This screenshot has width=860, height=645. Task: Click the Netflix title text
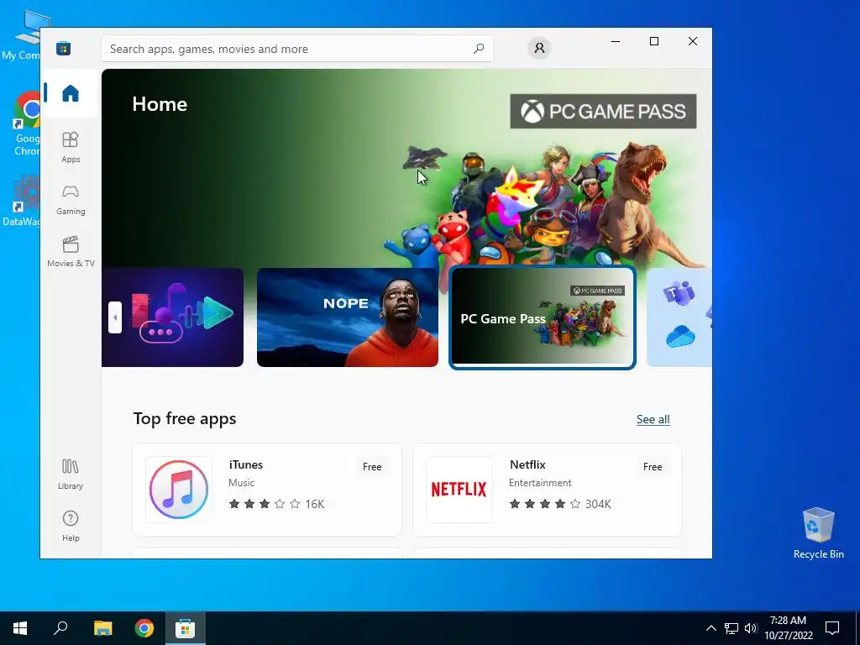pyautogui.click(x=527, y=464)
